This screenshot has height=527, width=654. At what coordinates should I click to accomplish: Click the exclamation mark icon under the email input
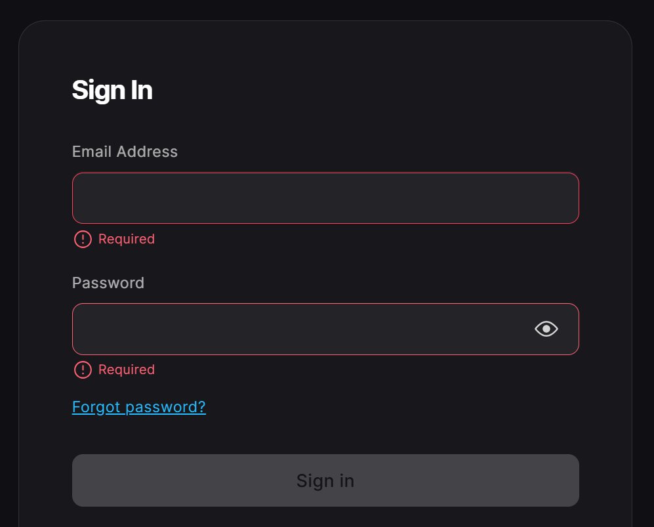pos(82,240)
